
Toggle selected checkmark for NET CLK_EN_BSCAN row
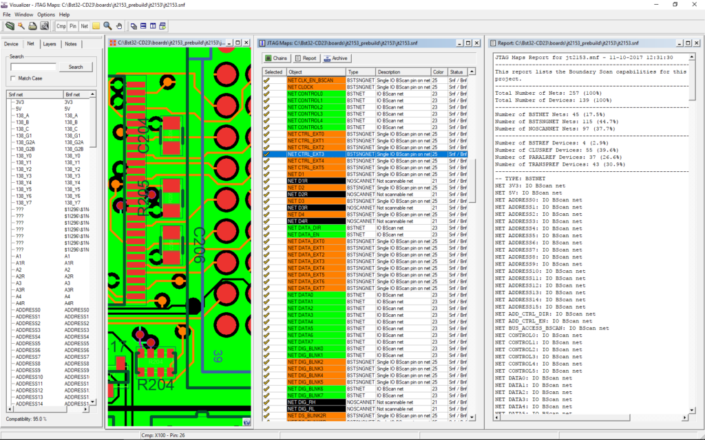click(267, 80)
